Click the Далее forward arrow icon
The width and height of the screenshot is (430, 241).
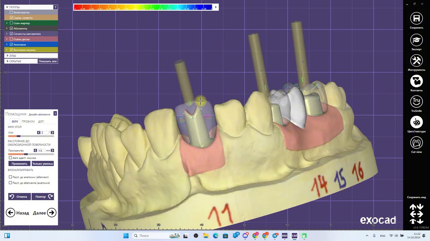pyautogui.click(x=51, y=213)
